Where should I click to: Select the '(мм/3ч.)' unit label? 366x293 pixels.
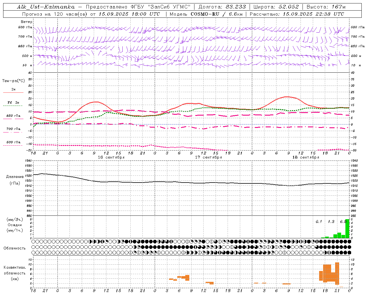click(x=15, y=219)
